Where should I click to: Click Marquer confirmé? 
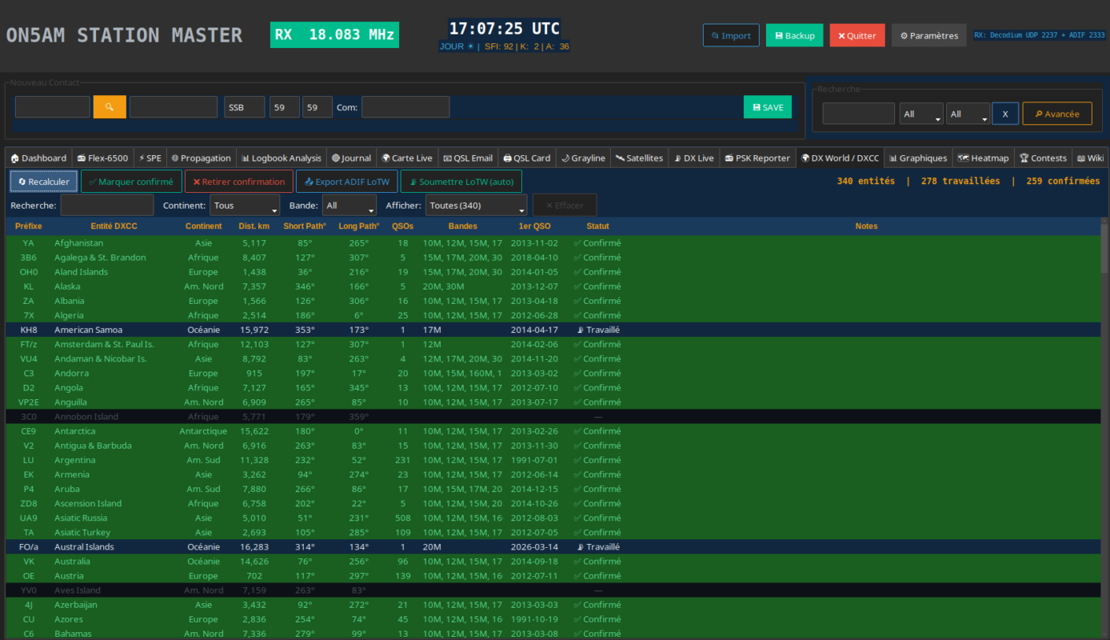tap(131, 182)
